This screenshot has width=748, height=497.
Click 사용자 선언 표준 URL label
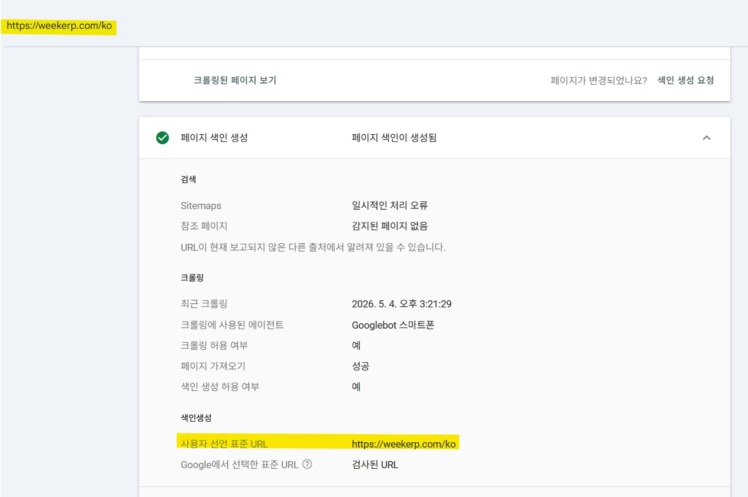[224, 444]
